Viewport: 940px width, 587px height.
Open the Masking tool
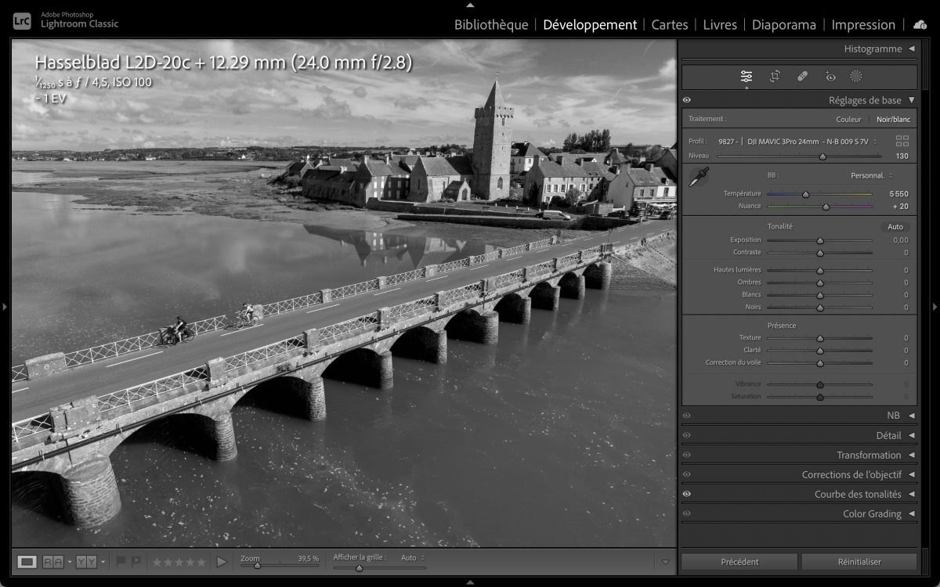856,77
